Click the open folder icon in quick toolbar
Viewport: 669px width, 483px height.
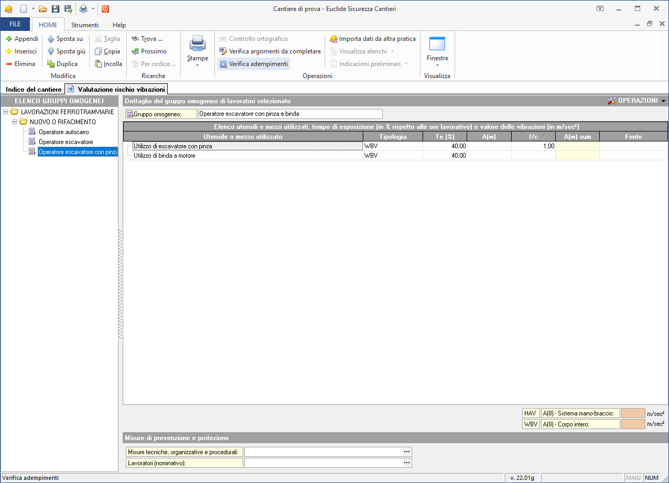point(43,9)
